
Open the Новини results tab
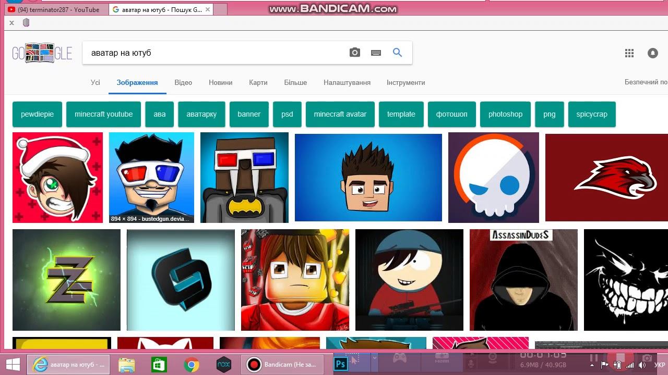[x=220, y=82]
